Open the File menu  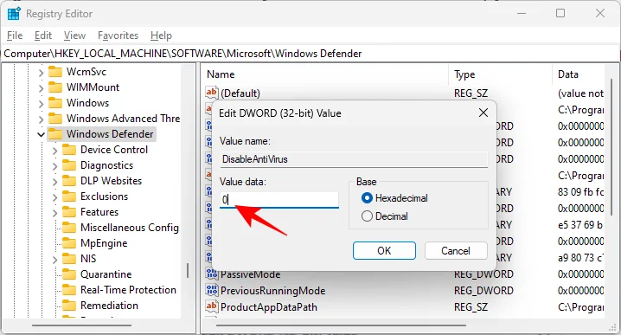[15, 35]
